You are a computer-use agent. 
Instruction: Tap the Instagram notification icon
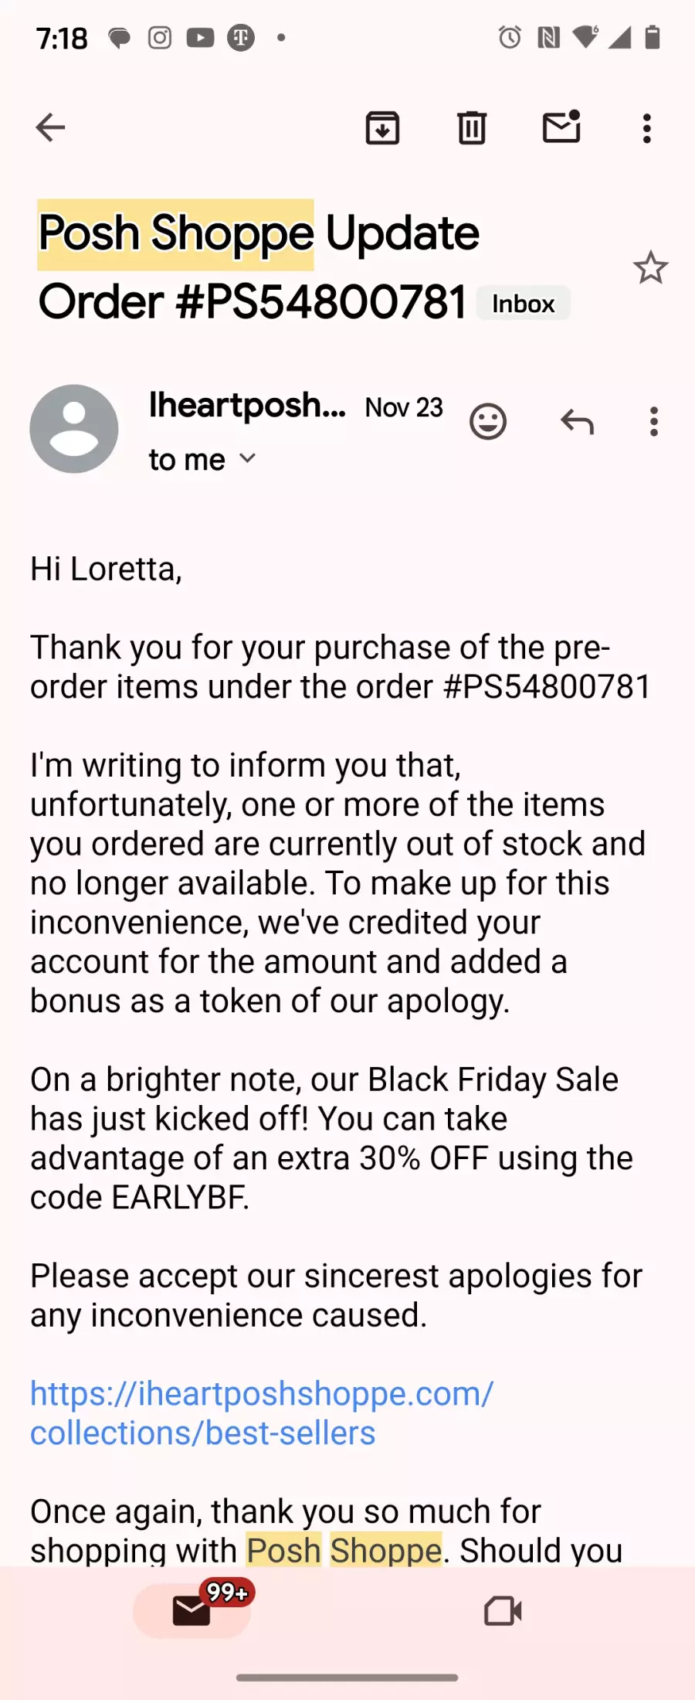160,38
